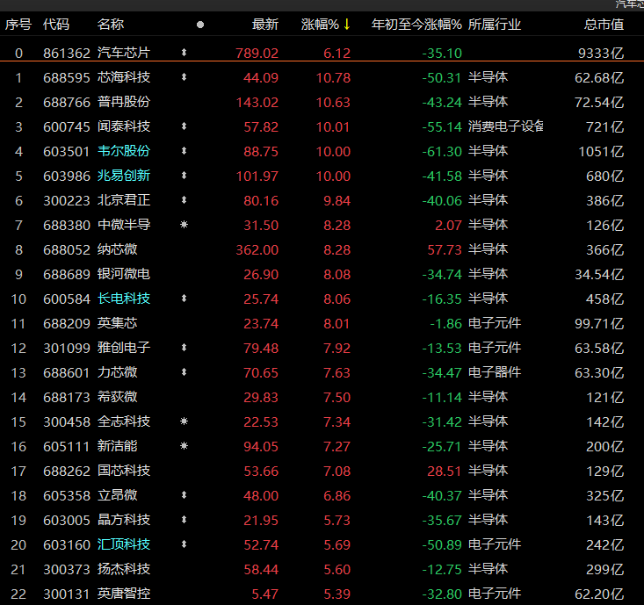Select the 汽车芯片 sector name
Screen dimensions: 644x605
(124, 53)
